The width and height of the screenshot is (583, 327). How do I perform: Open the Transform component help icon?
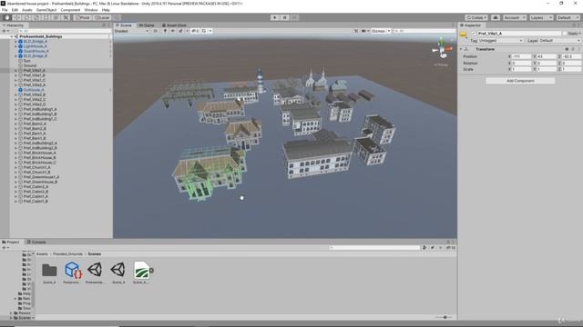[567, 49]
